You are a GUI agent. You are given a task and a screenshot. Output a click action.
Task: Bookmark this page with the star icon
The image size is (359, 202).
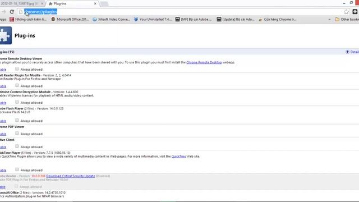tap(346, 12)
